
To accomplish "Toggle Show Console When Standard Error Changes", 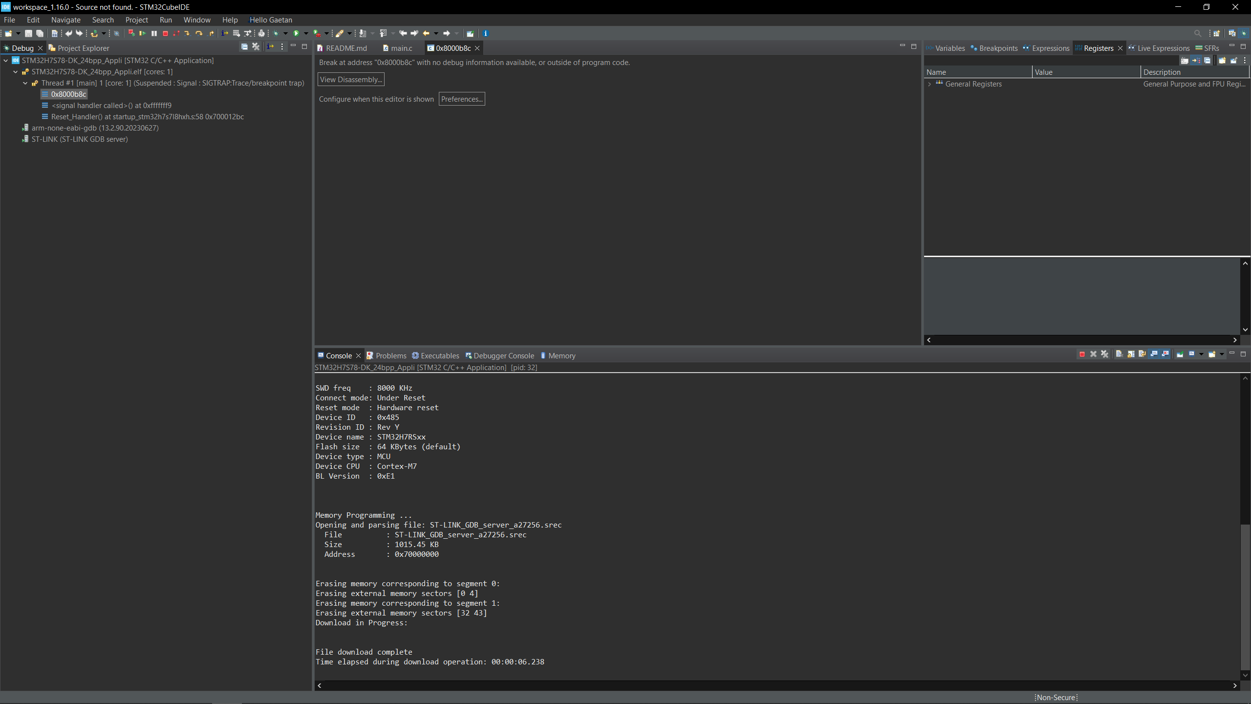I will click(x=1165, y=354).
